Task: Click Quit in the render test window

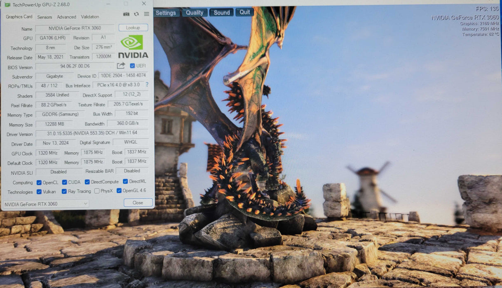Action: click(x=245, y=12)
